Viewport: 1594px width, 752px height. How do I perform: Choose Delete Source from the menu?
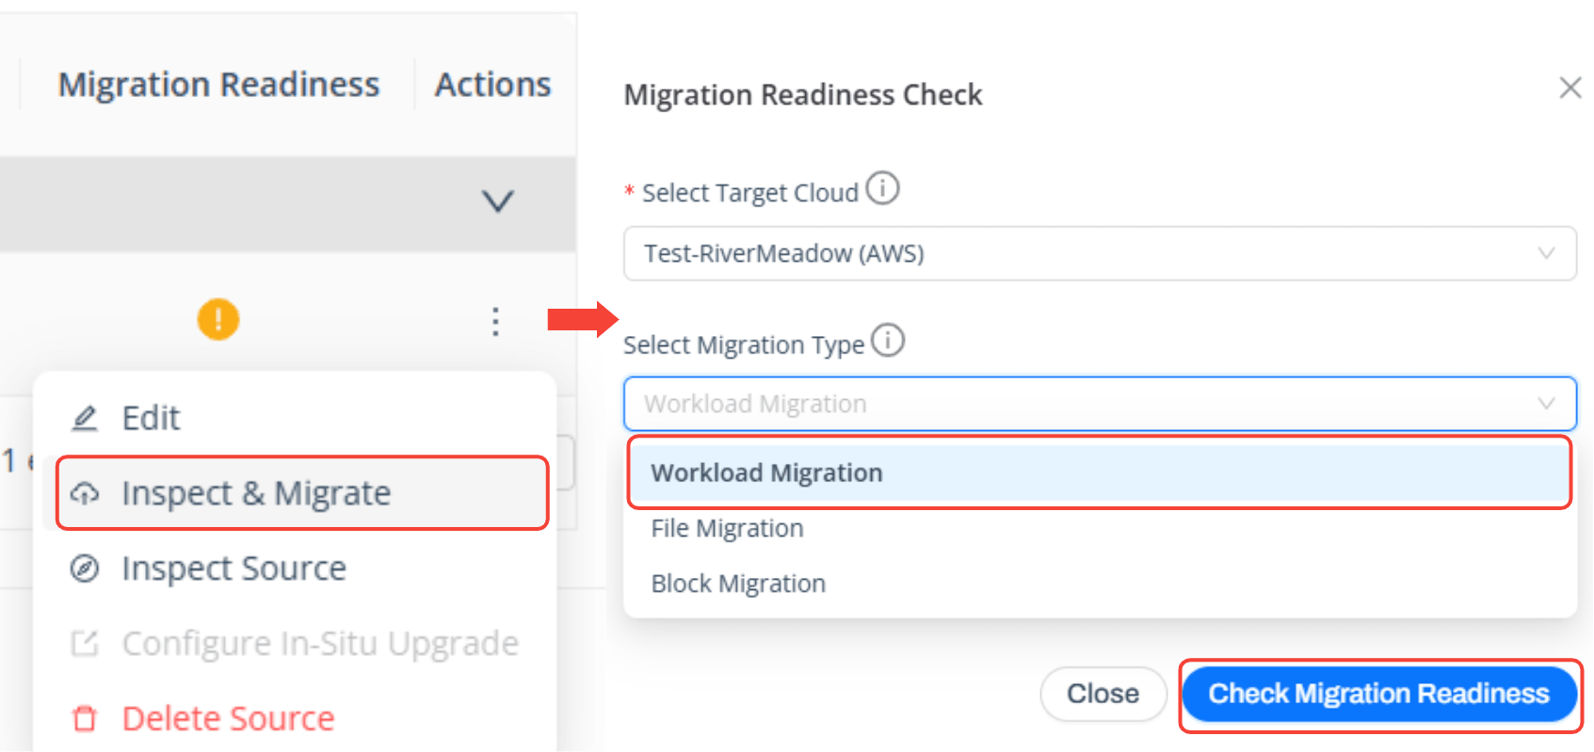click(x=295, y=718)
